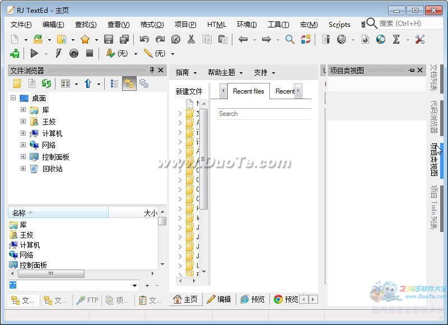Switch to the 主页 tab at bottom
Viewport: 448px width, 325px height.
coord(185,299)
